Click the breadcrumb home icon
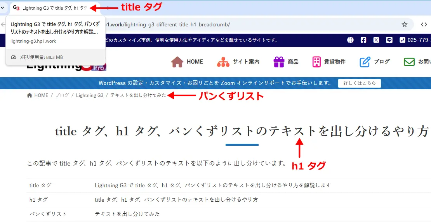The width and height of the screenshot is (431, 223). point(30,95)
